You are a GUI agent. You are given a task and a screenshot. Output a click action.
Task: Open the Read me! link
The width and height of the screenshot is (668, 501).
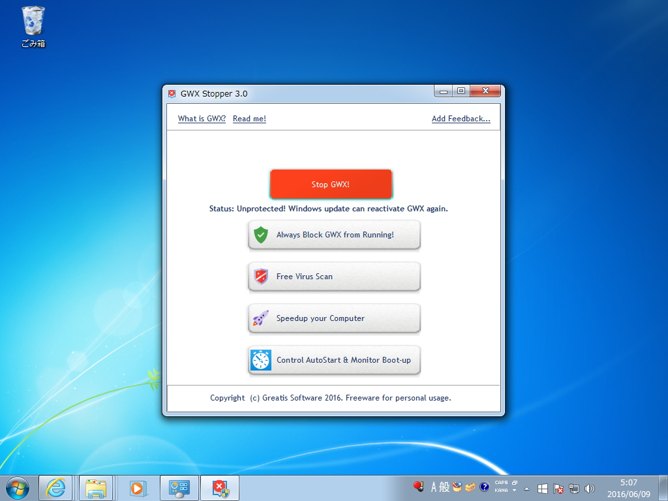[249, 119]
